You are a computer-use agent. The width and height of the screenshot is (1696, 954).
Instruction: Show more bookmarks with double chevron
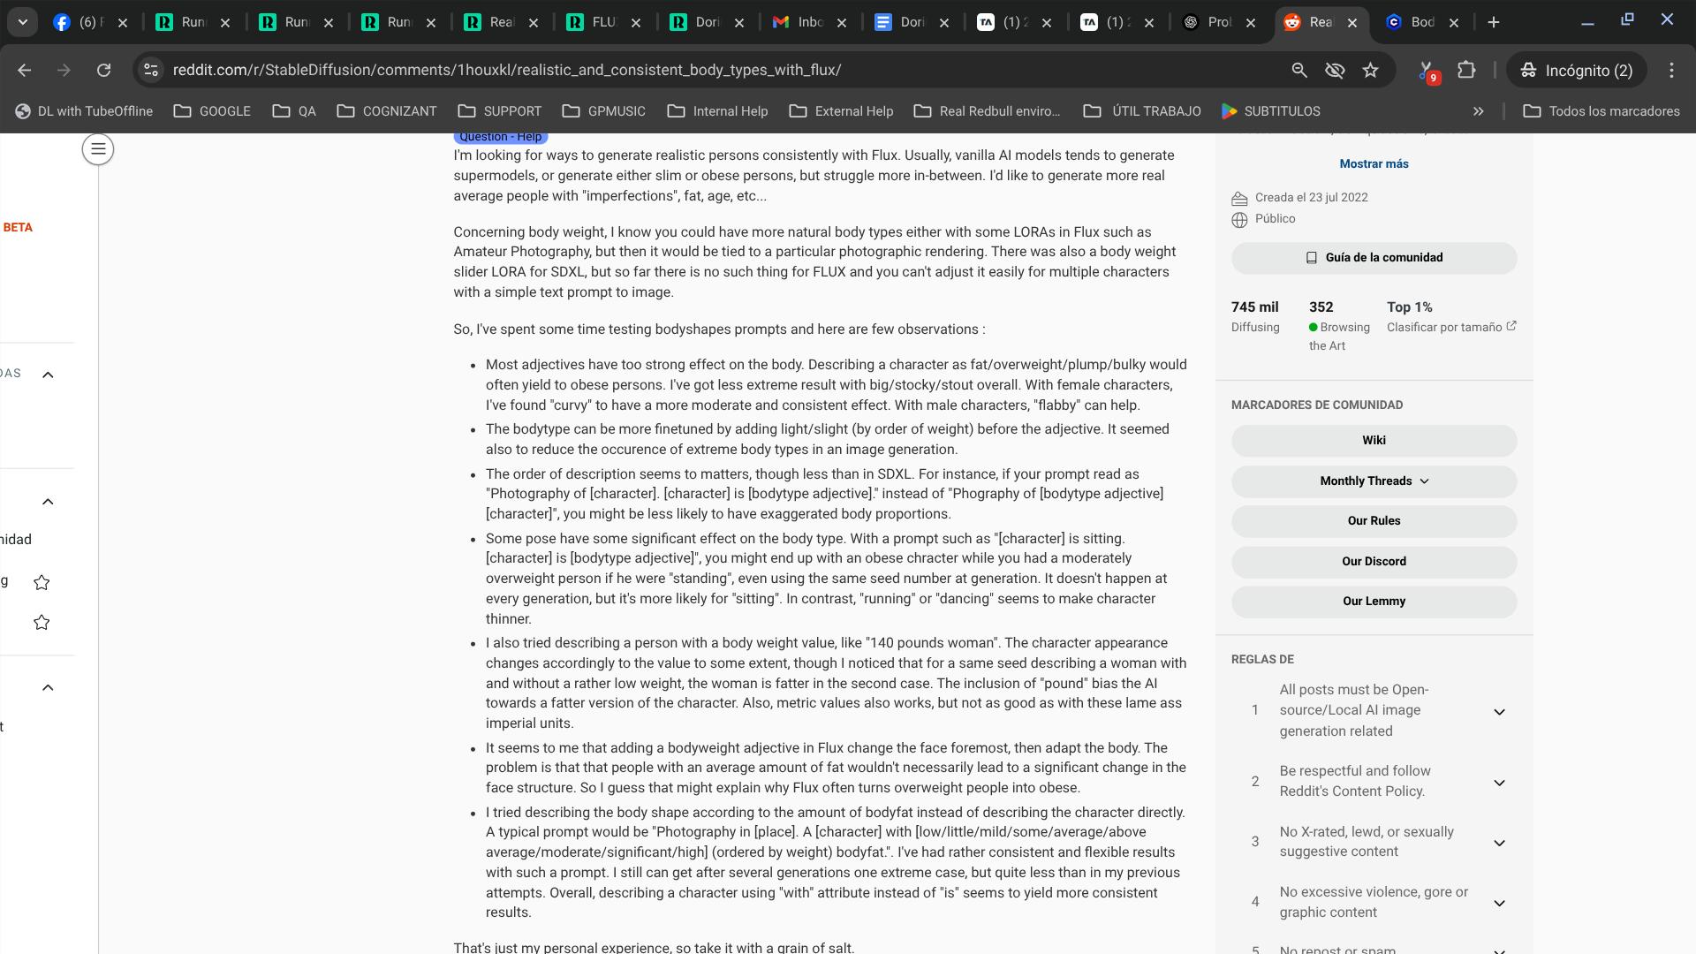(x=1478, y=111)
